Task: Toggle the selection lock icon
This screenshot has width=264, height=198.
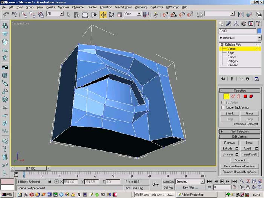Action: 49,181
